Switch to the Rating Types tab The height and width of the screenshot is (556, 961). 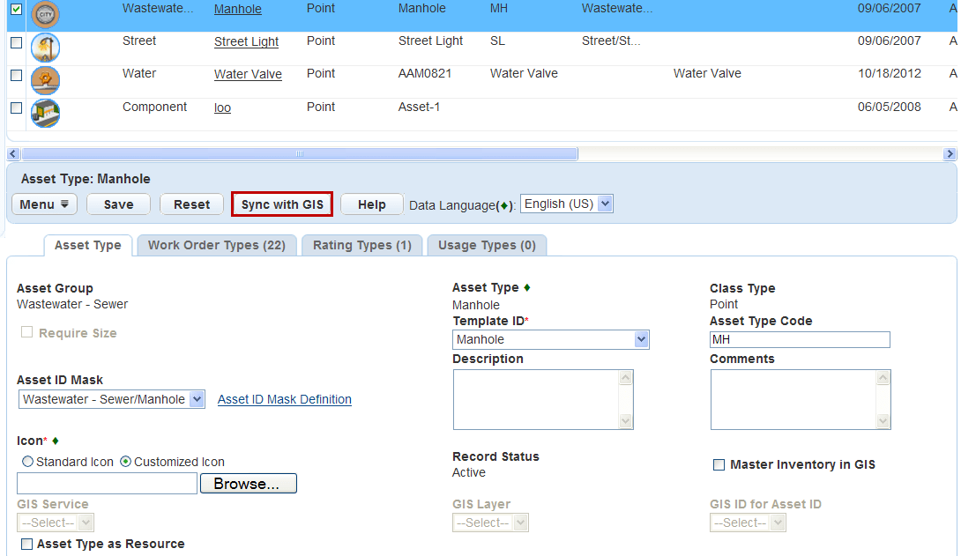[x=361, y=245]
